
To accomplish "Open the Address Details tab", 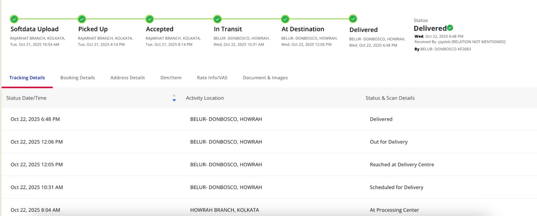I will pyautogui.click(x=127, y=78).
